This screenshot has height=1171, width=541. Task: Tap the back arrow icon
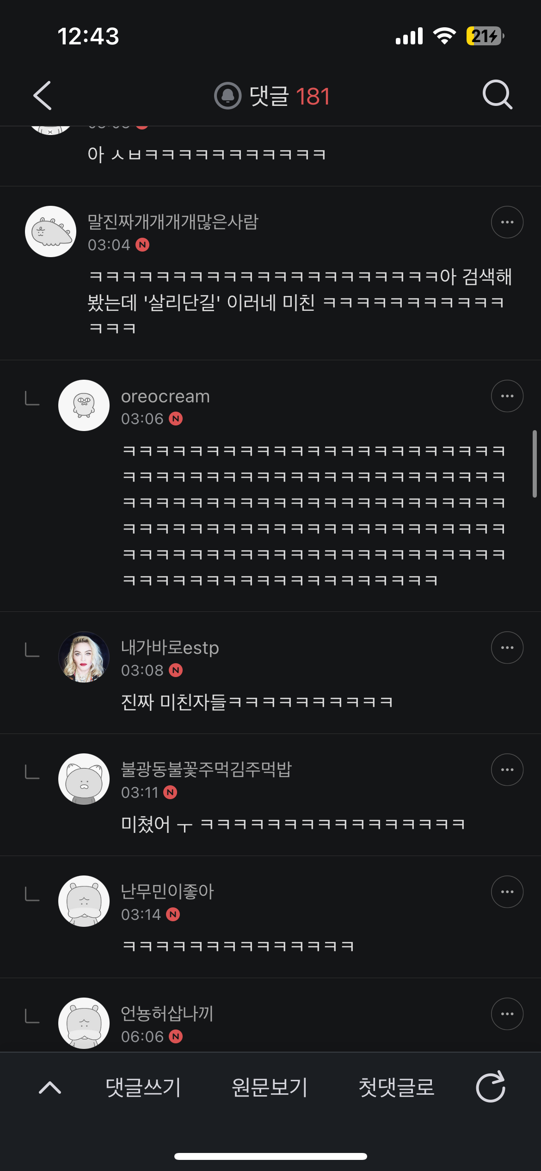pyautogui.click(x=43, y=96)
